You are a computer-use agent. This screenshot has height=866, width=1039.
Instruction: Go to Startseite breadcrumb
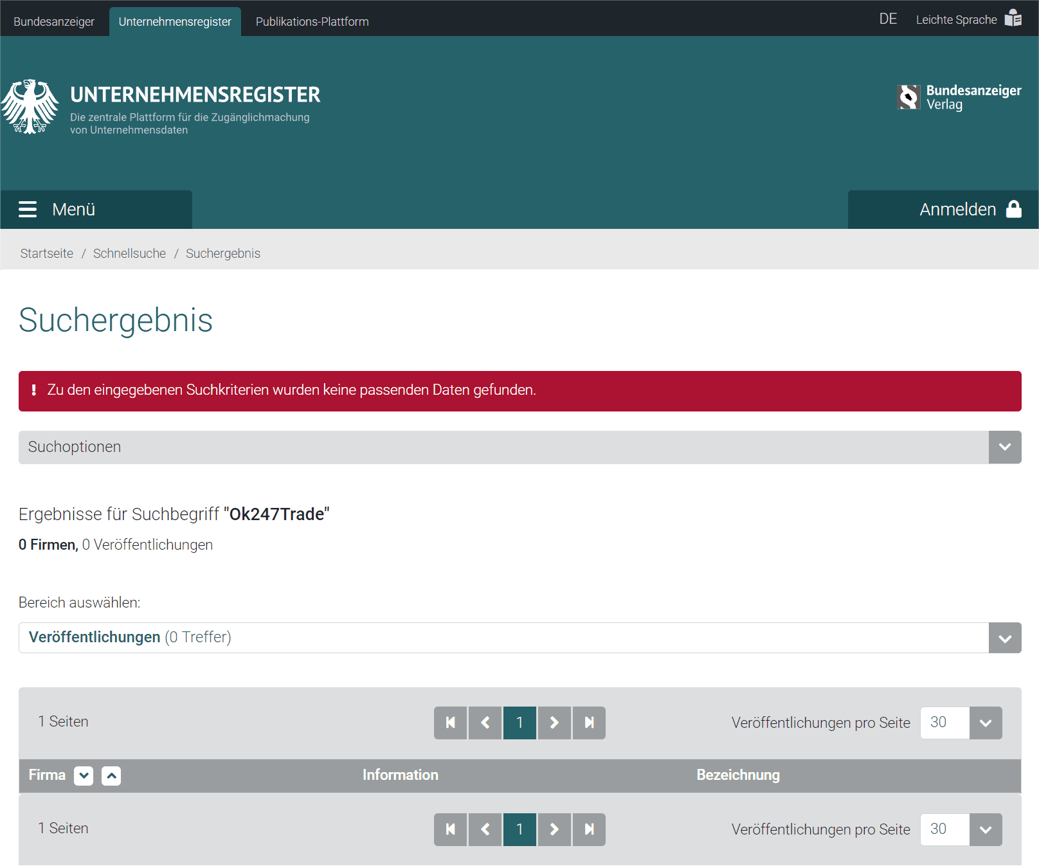pyautogui.click(x=47, y=253)
